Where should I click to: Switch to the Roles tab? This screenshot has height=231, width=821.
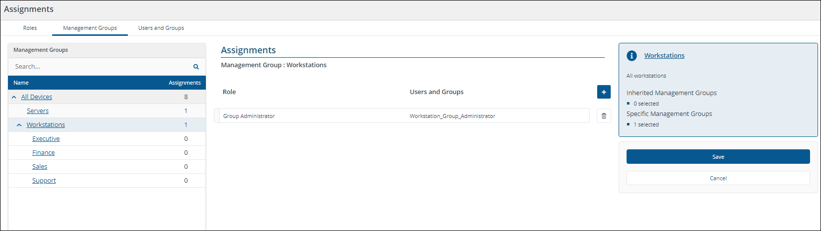click(x=30, y=28)
